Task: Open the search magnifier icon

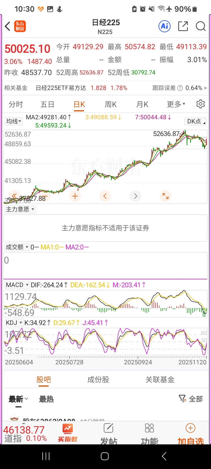Action: pos(200,26)
